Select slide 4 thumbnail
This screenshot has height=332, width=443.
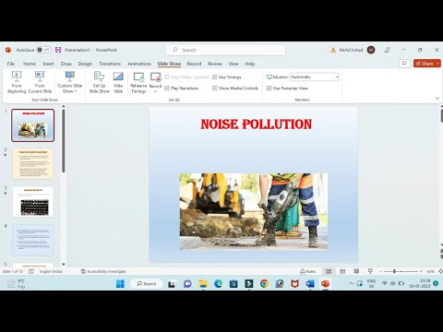tap(33, 240)
